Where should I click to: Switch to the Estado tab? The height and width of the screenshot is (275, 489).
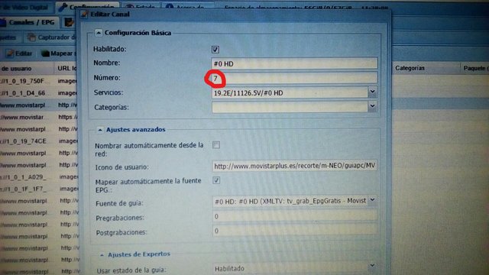tap(141, 7)
